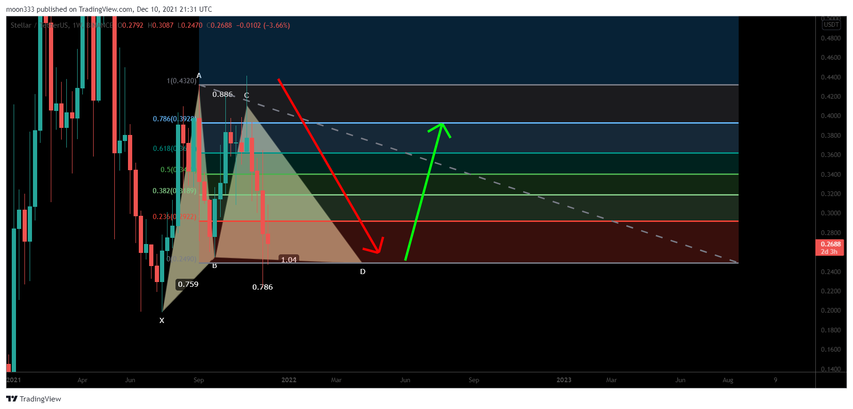
Task: Click 0.3000 on the price axis
Action: [x=831, y=213]
